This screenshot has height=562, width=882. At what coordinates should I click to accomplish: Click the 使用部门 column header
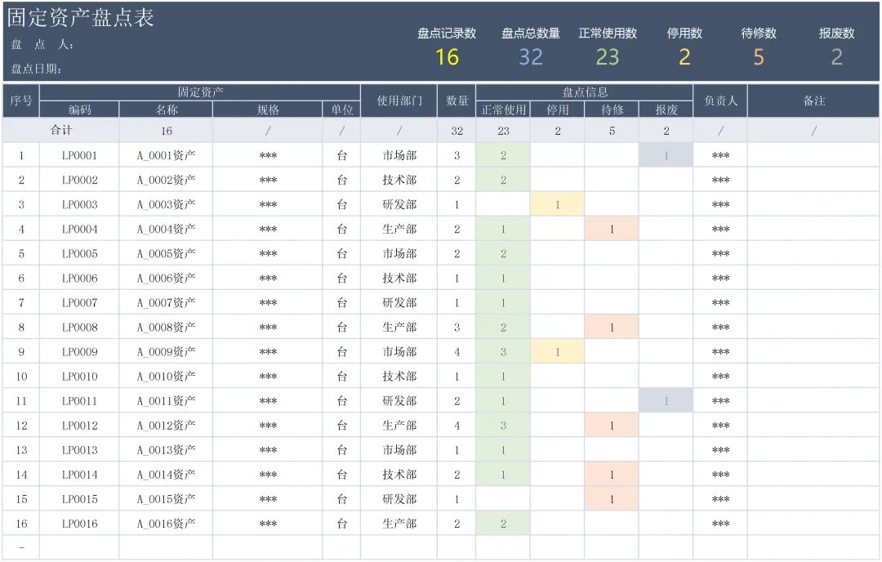click(399, 100)
